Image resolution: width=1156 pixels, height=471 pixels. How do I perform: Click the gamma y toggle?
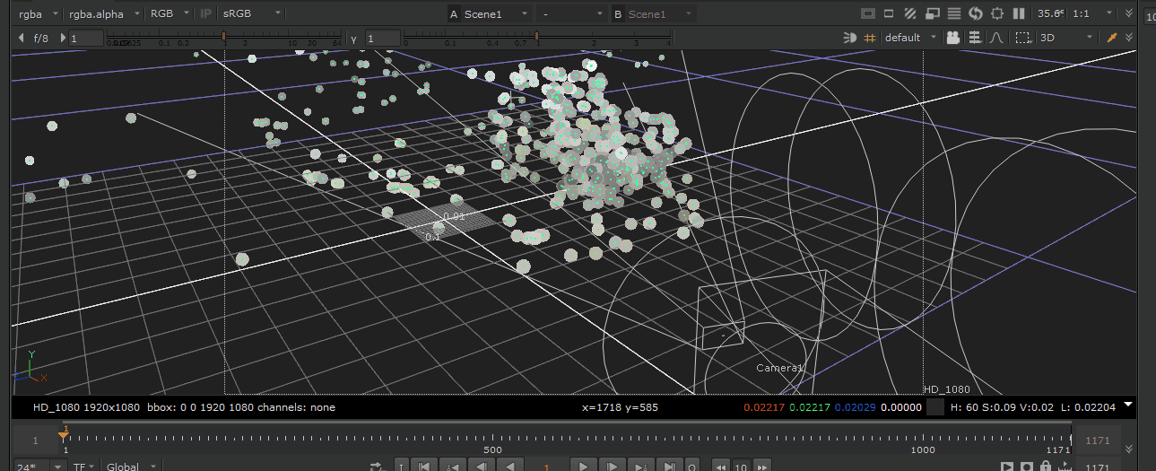coord(354,38)
